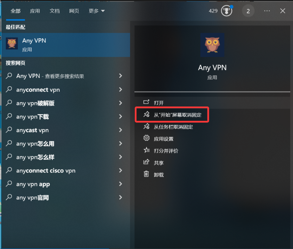Switch to the 文档 tab
293x249 pixels.
tap(54, 11)
